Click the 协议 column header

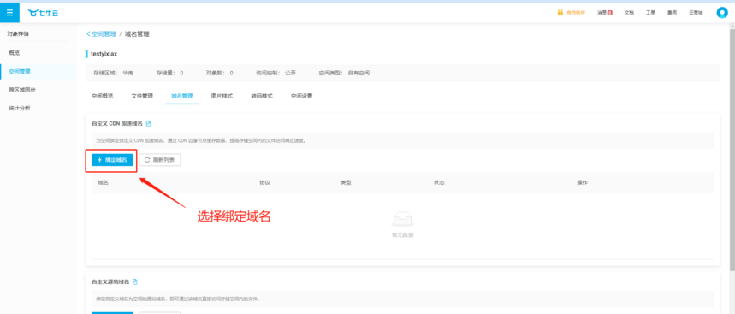tap(265, 182)
